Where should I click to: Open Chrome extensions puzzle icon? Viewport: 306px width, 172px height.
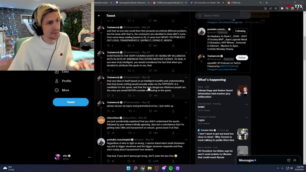(x=282, y=9)
